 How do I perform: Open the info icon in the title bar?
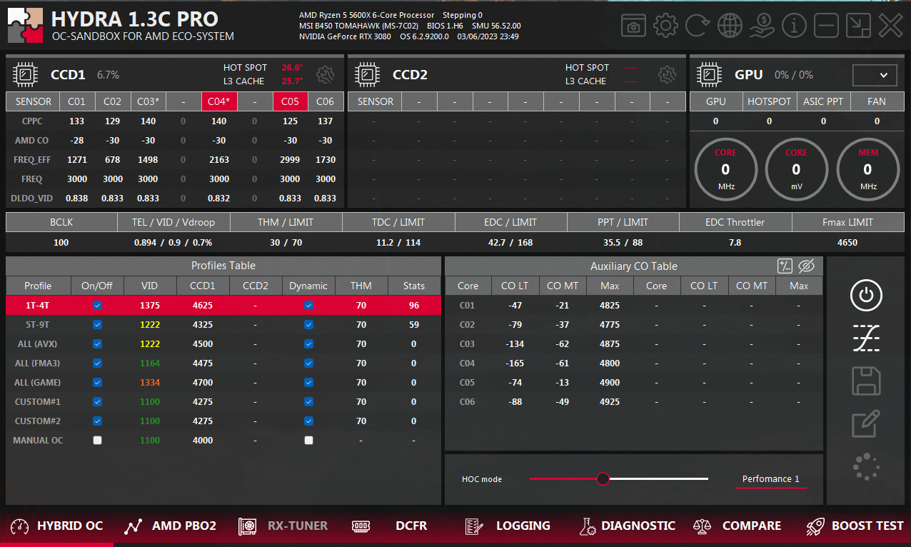pyautogui.click(x=794, y=26)
